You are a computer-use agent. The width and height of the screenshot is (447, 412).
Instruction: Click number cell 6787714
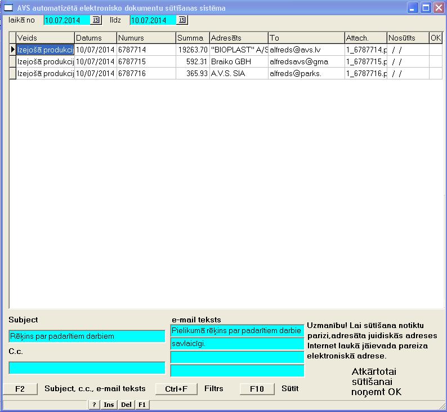[x=146, y=50]
